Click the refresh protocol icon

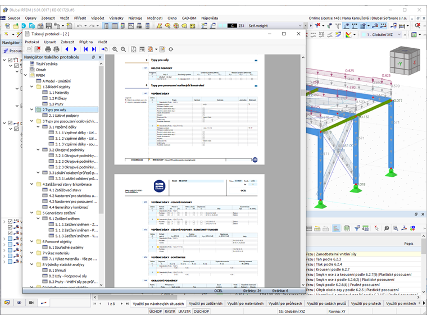(171, 49)
